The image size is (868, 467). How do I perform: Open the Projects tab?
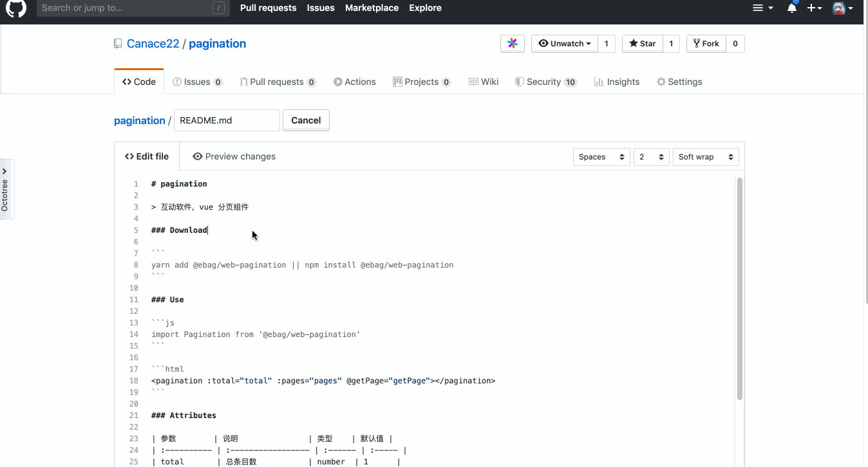(422, 82)
